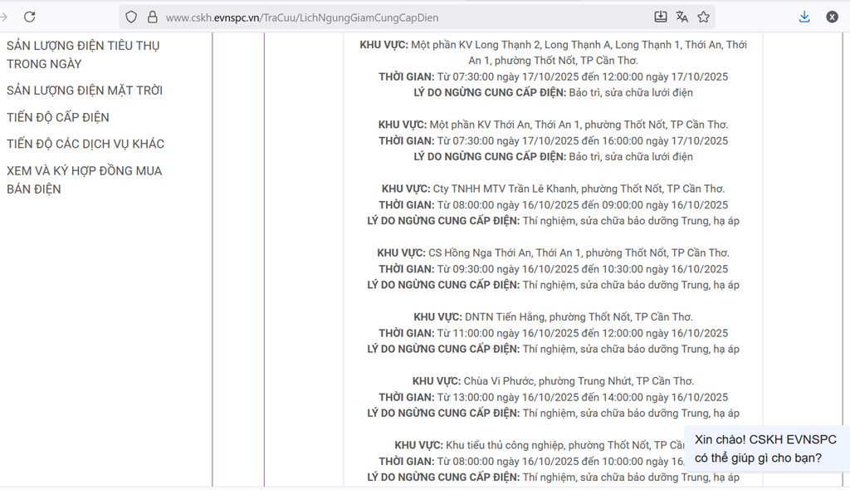
Task: Reload the current page
Action: pyautogui.click(x=29, y=17)
